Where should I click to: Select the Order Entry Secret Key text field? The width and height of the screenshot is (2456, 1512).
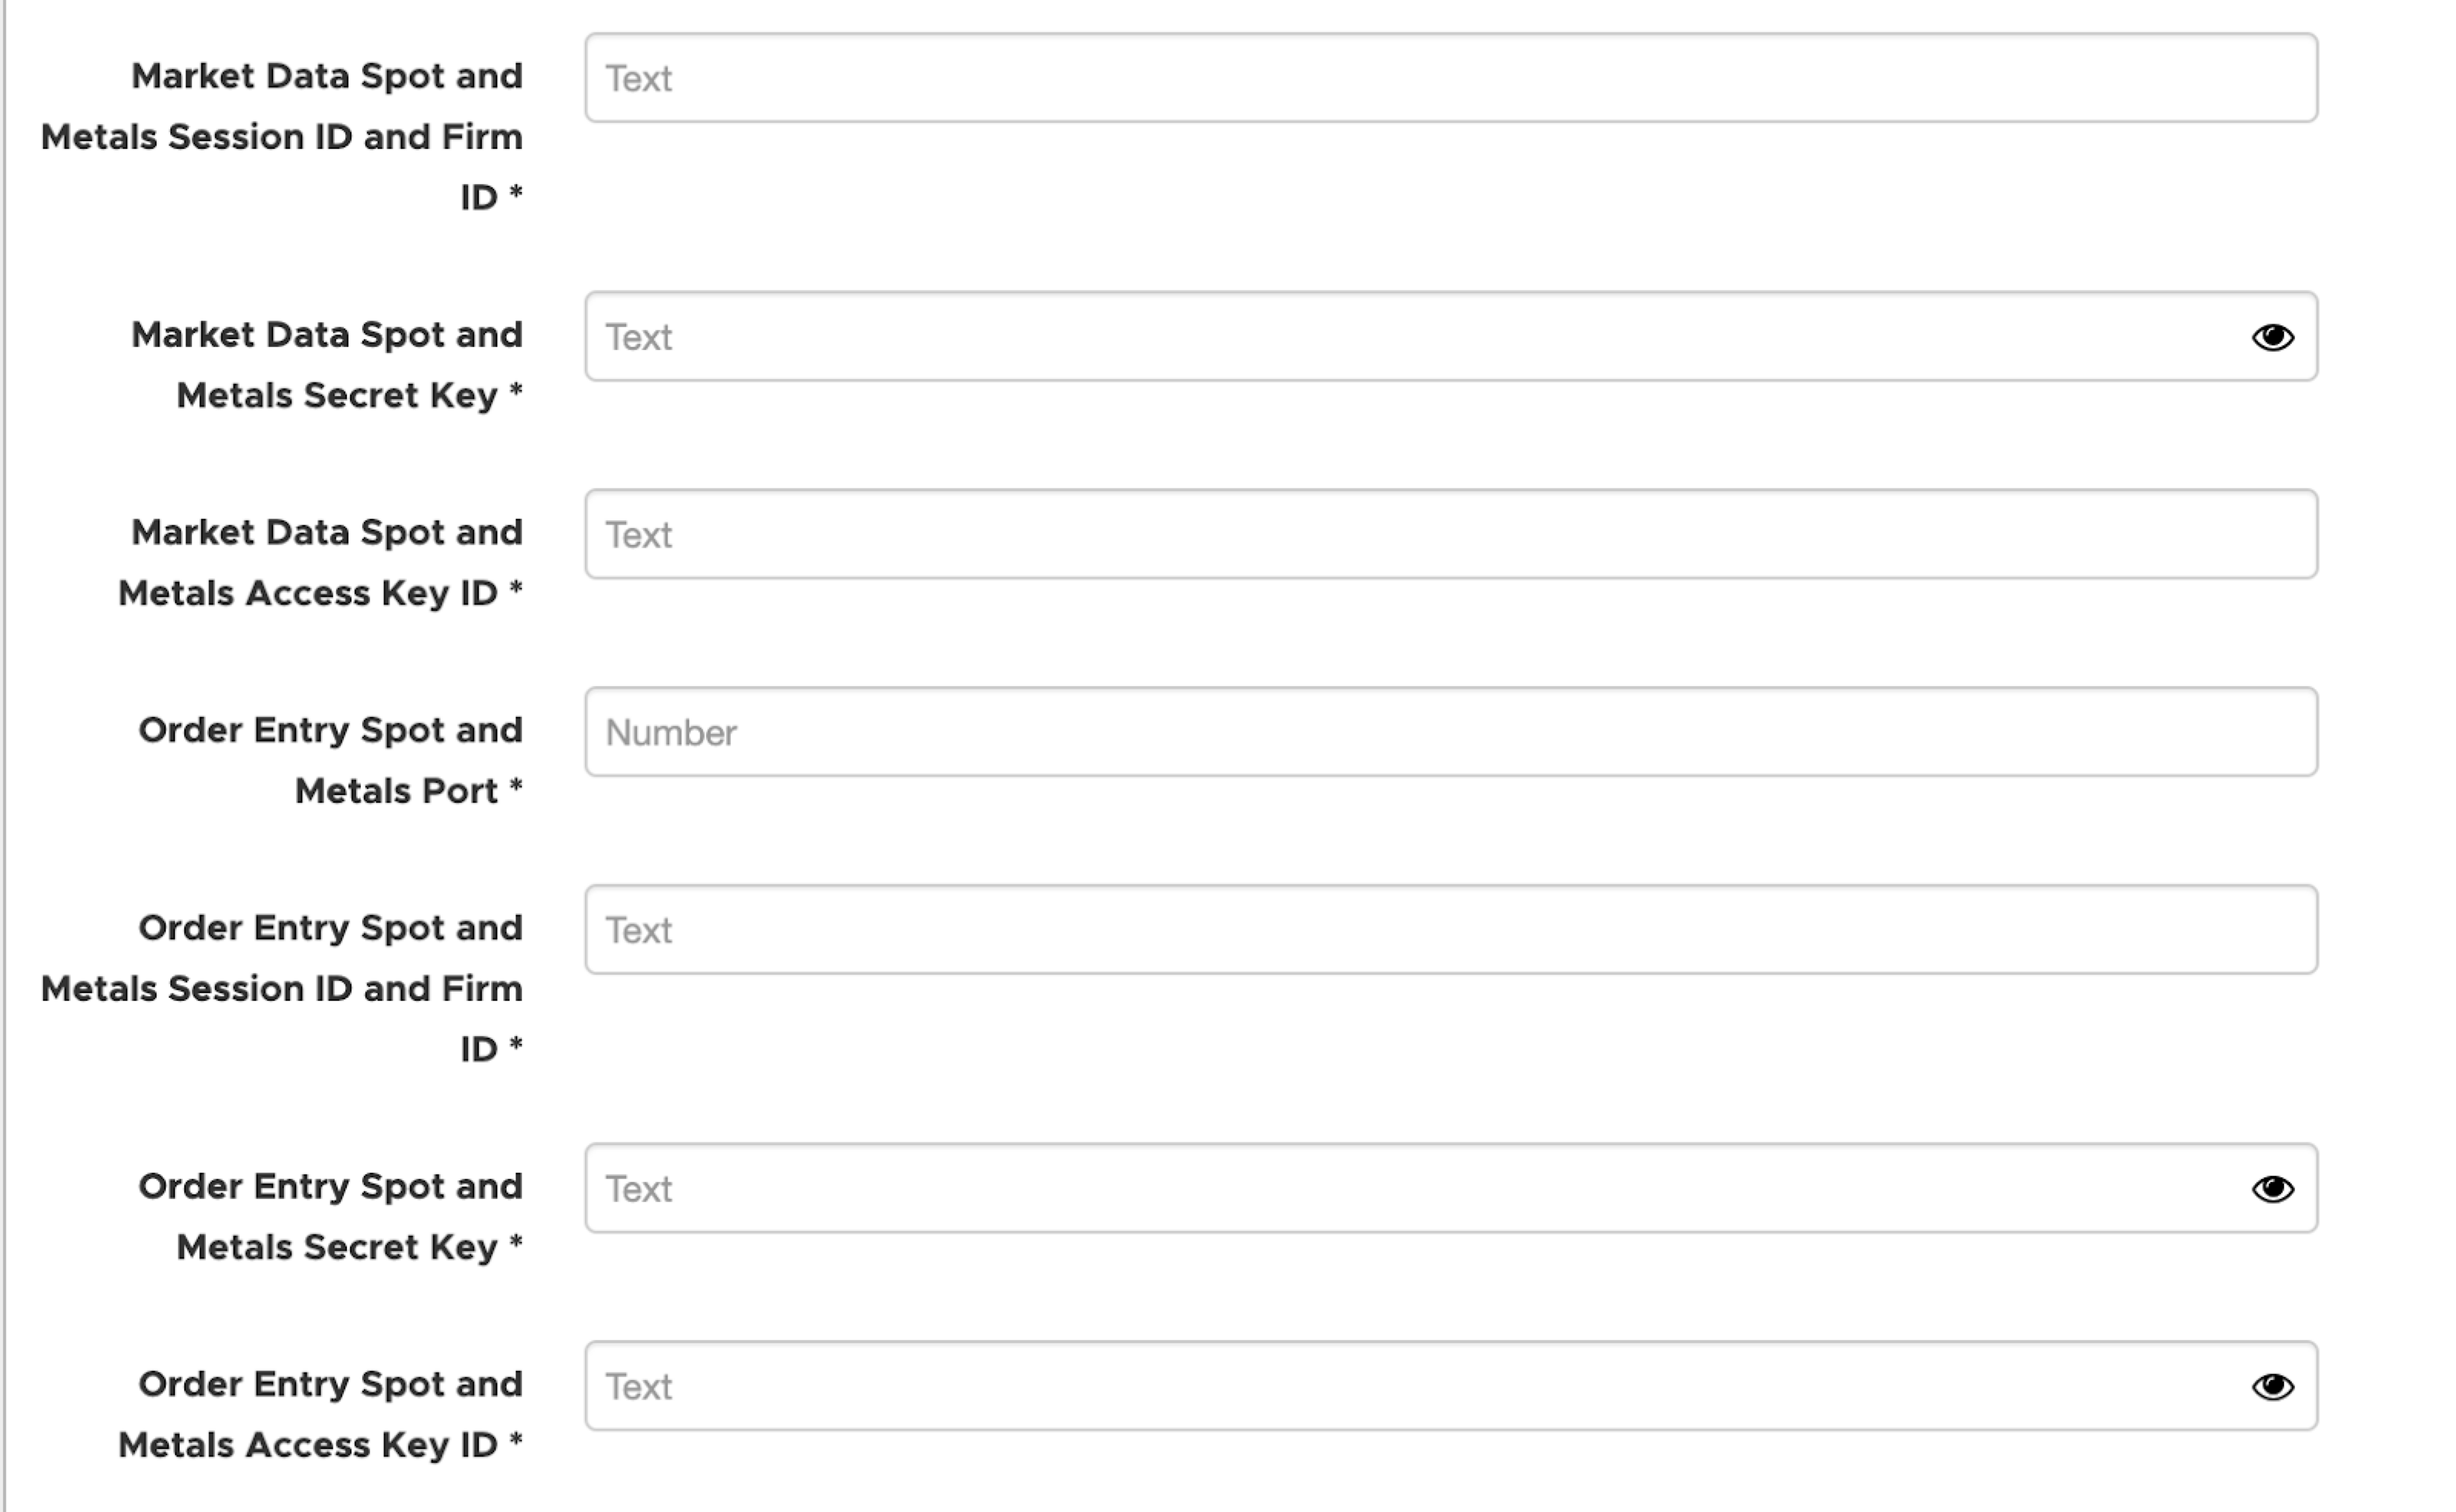pyautogui.click(x=1451, y=1189)
